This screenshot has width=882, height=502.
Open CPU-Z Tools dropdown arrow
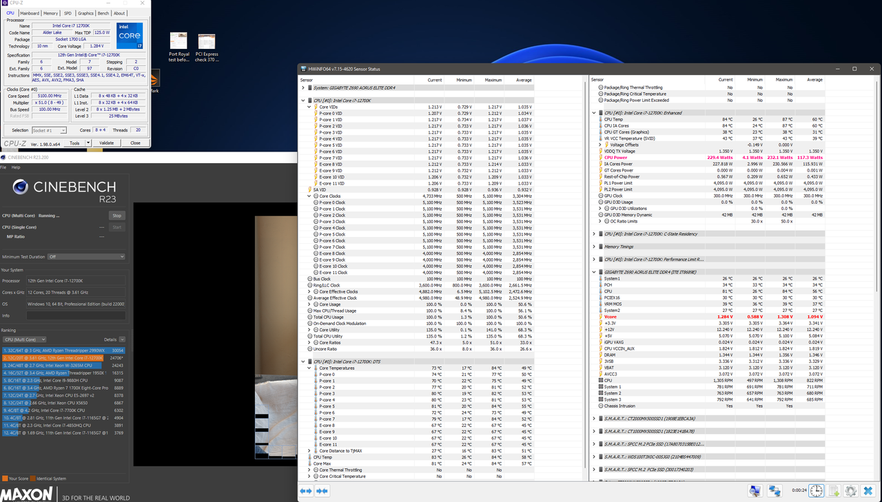coord(88,143)
